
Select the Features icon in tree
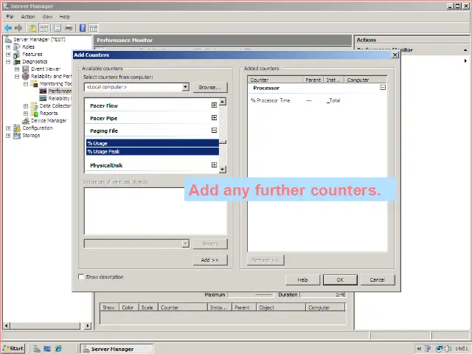[16, 55]
